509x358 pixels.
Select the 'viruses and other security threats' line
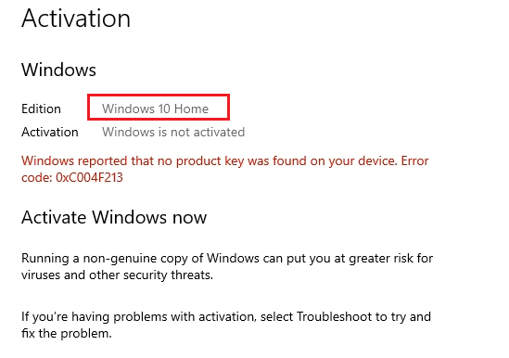[117, 275]
